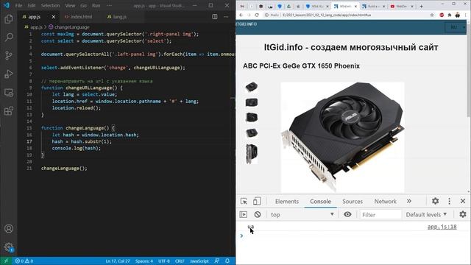
Task: Open the Accounts menu in VS Code
Action: tap(9, 229)
